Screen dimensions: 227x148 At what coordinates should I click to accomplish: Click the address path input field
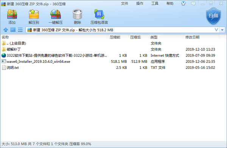[x=122, y=30]
